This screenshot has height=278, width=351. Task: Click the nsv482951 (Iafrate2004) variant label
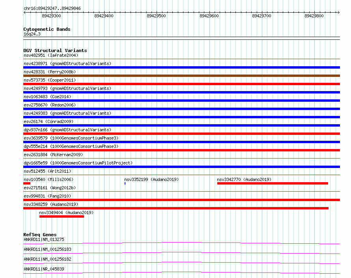tap(51, 55)
